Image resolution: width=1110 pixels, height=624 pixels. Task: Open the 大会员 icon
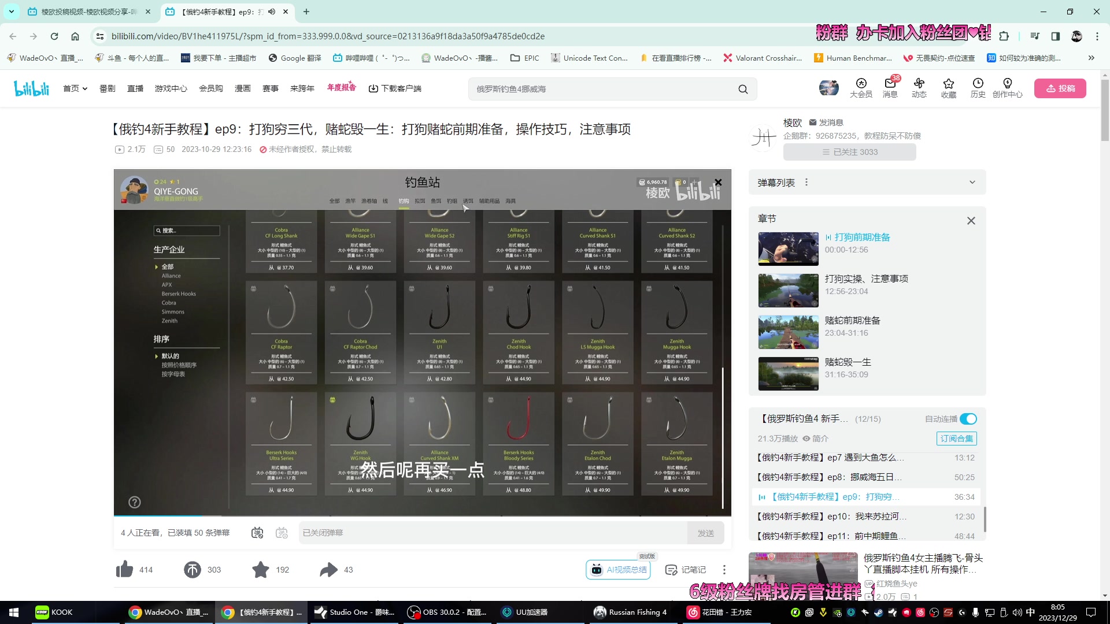coord(861,88)
